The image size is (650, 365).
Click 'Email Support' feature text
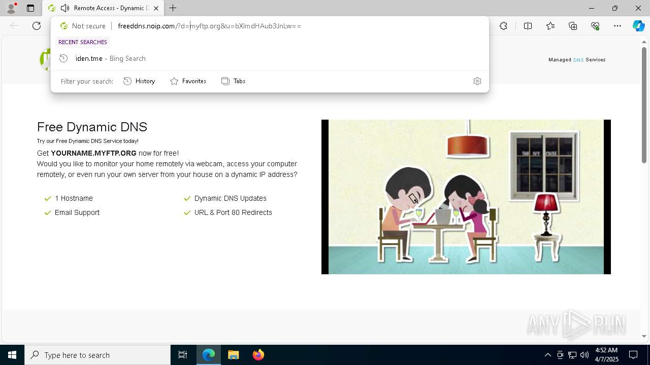click(x=77, y=212)
